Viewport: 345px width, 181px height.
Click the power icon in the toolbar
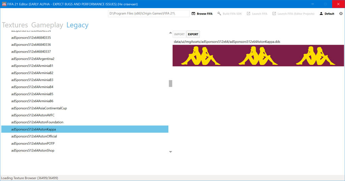click(x=341, y=13)
